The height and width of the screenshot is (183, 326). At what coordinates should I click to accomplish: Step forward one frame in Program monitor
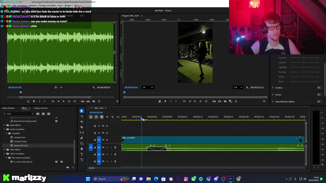pos(200,101)
